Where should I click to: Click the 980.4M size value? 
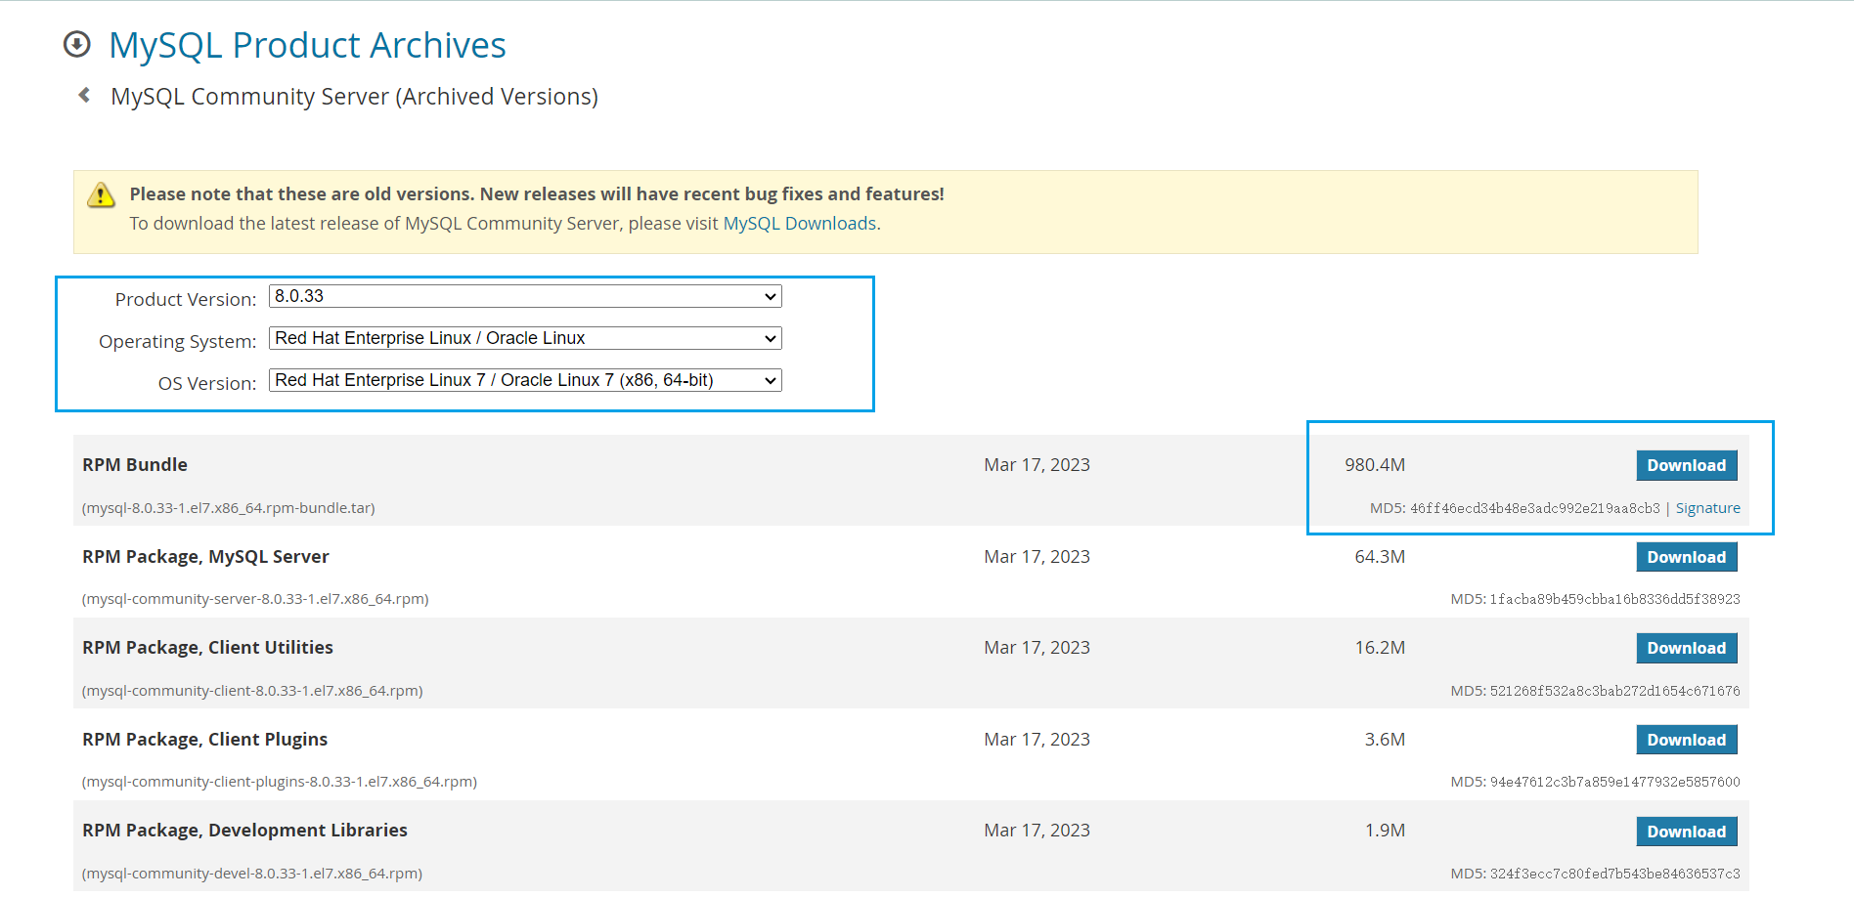click(x=1375, y=465)
